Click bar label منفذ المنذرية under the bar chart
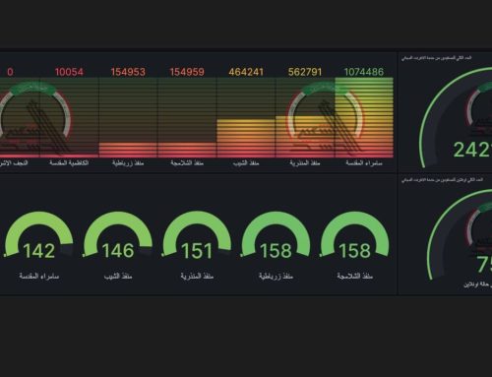This screenshot has width=492, height=377. 305,163
